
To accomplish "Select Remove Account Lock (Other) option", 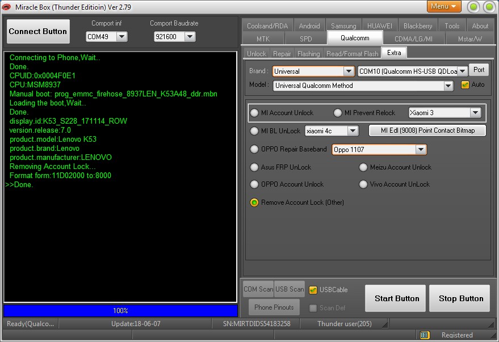I will click(254, 202).
